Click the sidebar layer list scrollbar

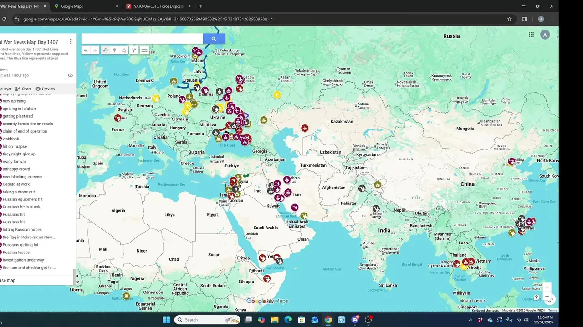point(75,277)
